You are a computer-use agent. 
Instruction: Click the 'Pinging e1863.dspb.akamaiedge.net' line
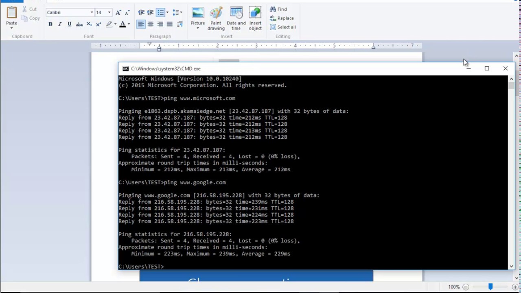234,111
